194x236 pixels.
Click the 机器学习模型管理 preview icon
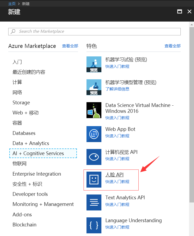coord(94,87)
